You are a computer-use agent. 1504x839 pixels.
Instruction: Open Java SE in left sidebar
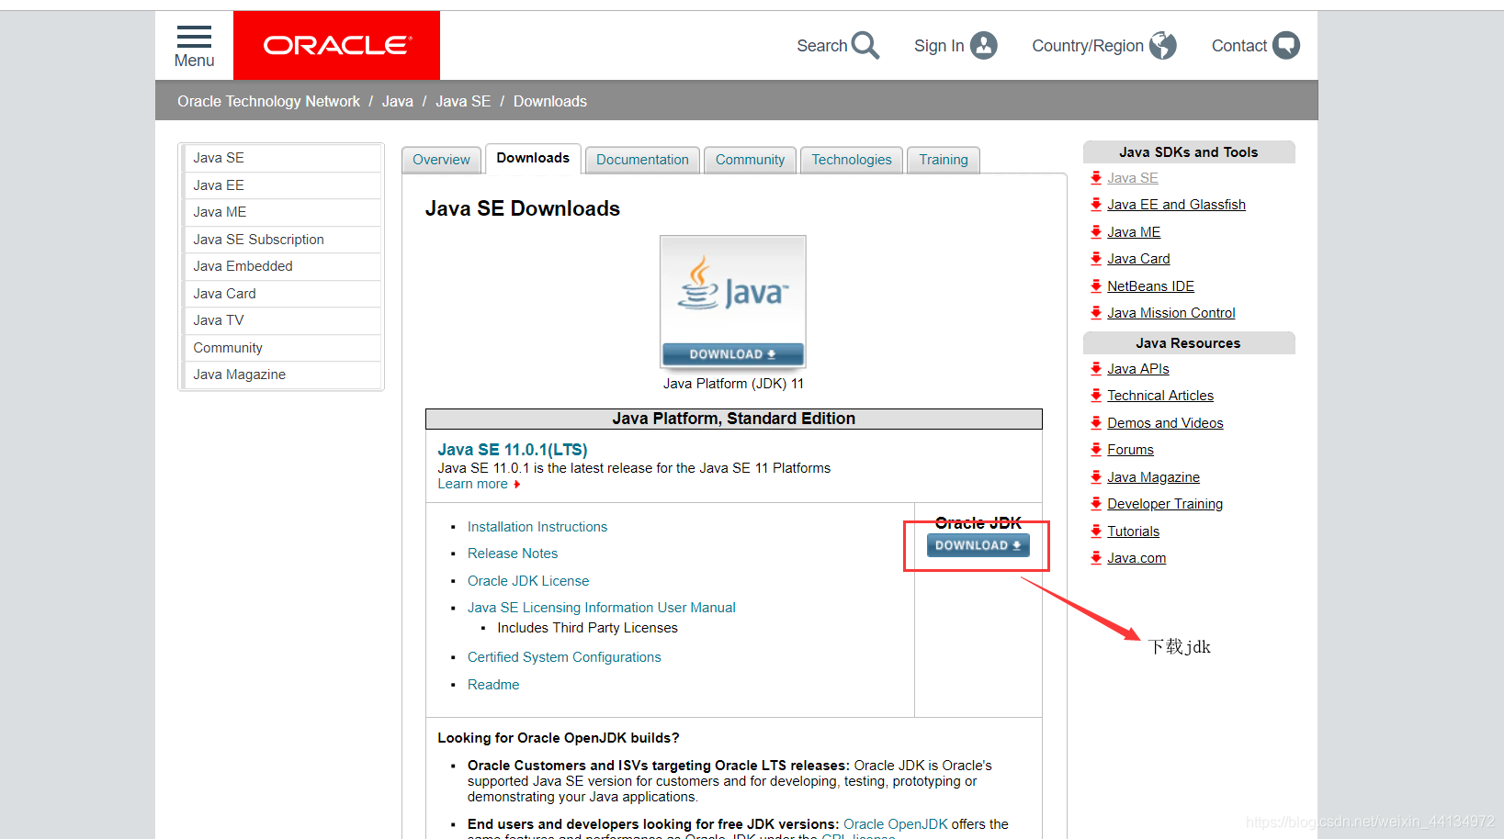pyautogui.click(x=282, y=158)
